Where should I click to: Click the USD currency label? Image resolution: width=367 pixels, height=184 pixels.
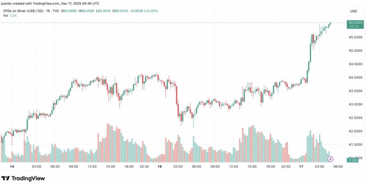tap(353, 11)
